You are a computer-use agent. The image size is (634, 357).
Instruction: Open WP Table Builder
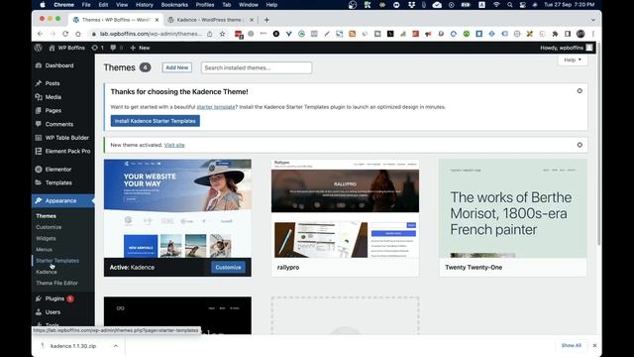tap(66, 138)
